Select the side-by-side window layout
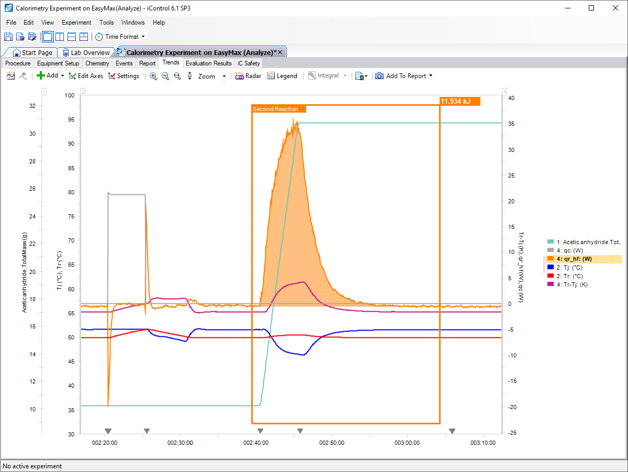The image size is (628, 472). [x=60, y=37]
